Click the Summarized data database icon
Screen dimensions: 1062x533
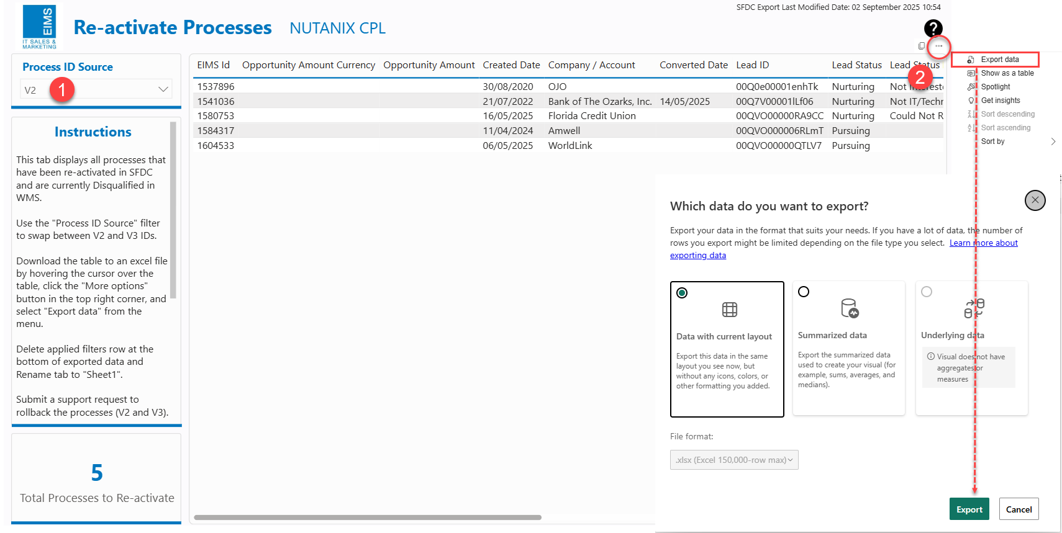coord(849,308)
